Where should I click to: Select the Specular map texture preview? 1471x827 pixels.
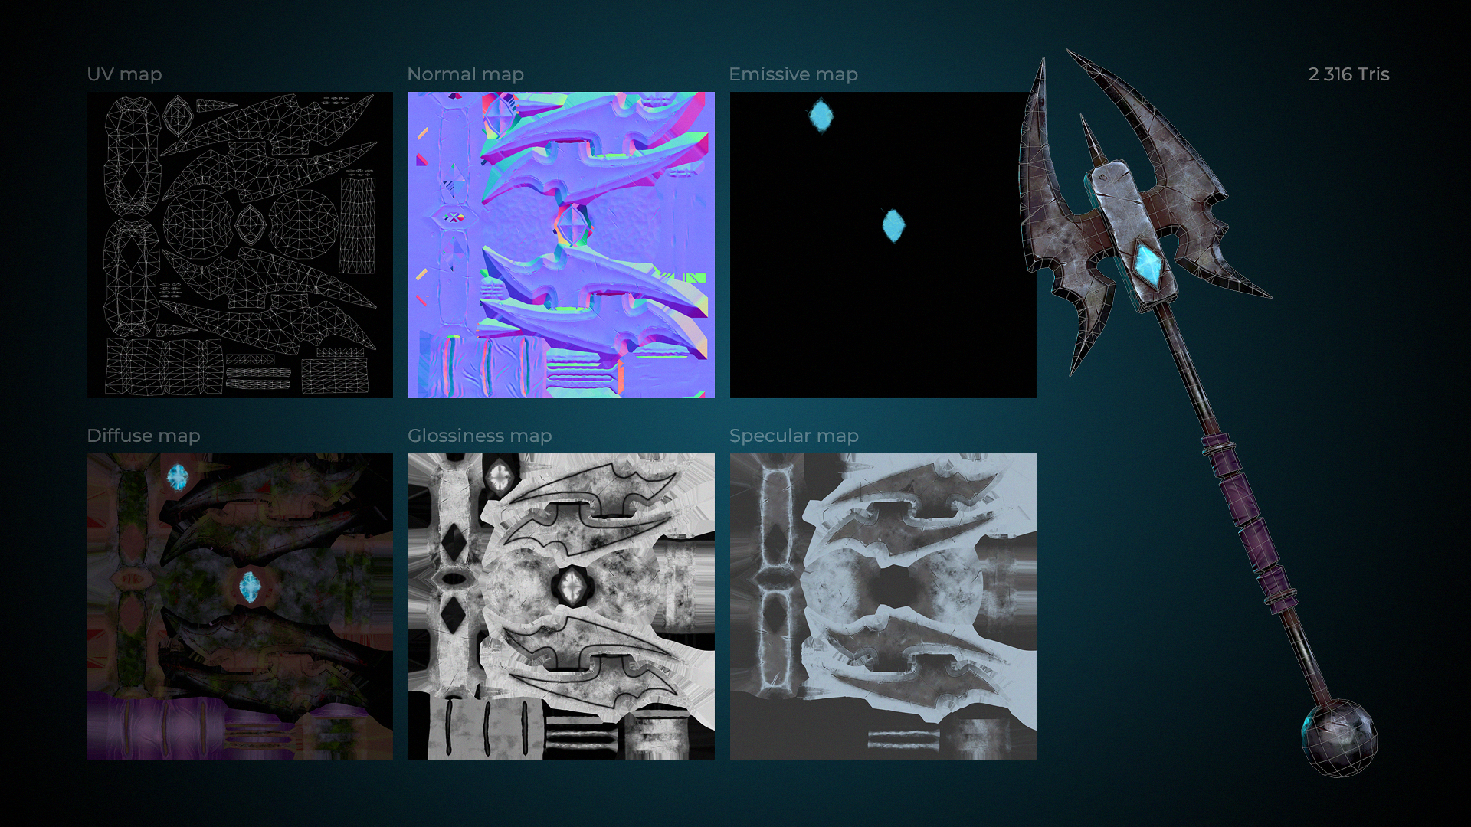(x=883, y=606)
